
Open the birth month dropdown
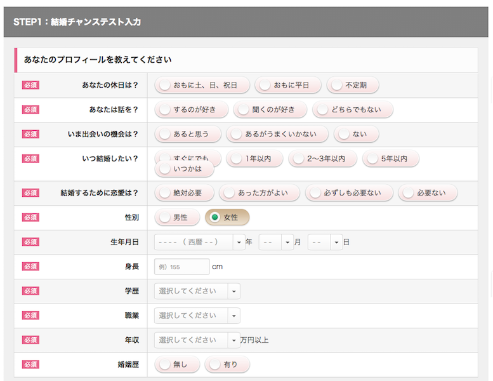pos(276,243)
